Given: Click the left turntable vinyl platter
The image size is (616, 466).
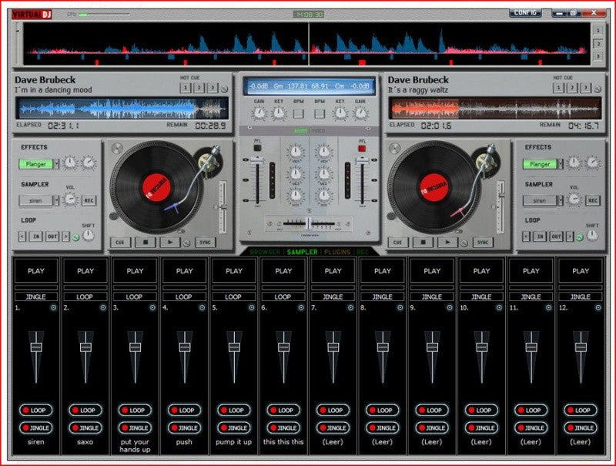Looking at the screenshot, I should 156,187.
